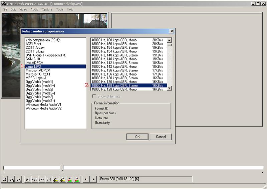
Task: Select the Microsoft G.723.1 codec
Action: pyautogui.click(x=55, y=74)
